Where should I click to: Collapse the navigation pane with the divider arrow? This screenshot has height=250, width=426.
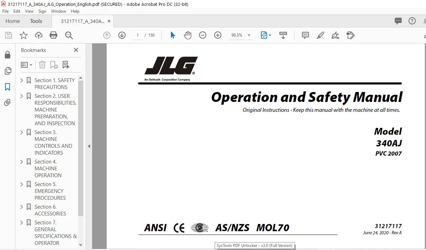(x=89, y=146)
